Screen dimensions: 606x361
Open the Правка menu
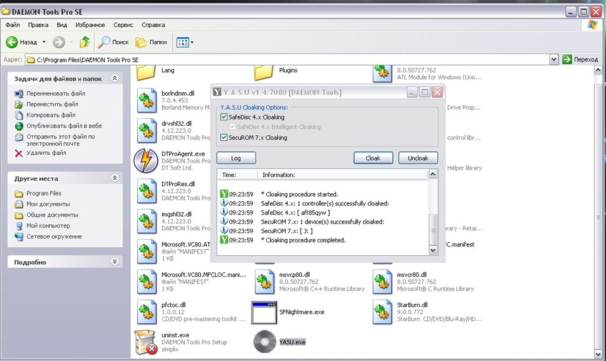tap(38, 25)
